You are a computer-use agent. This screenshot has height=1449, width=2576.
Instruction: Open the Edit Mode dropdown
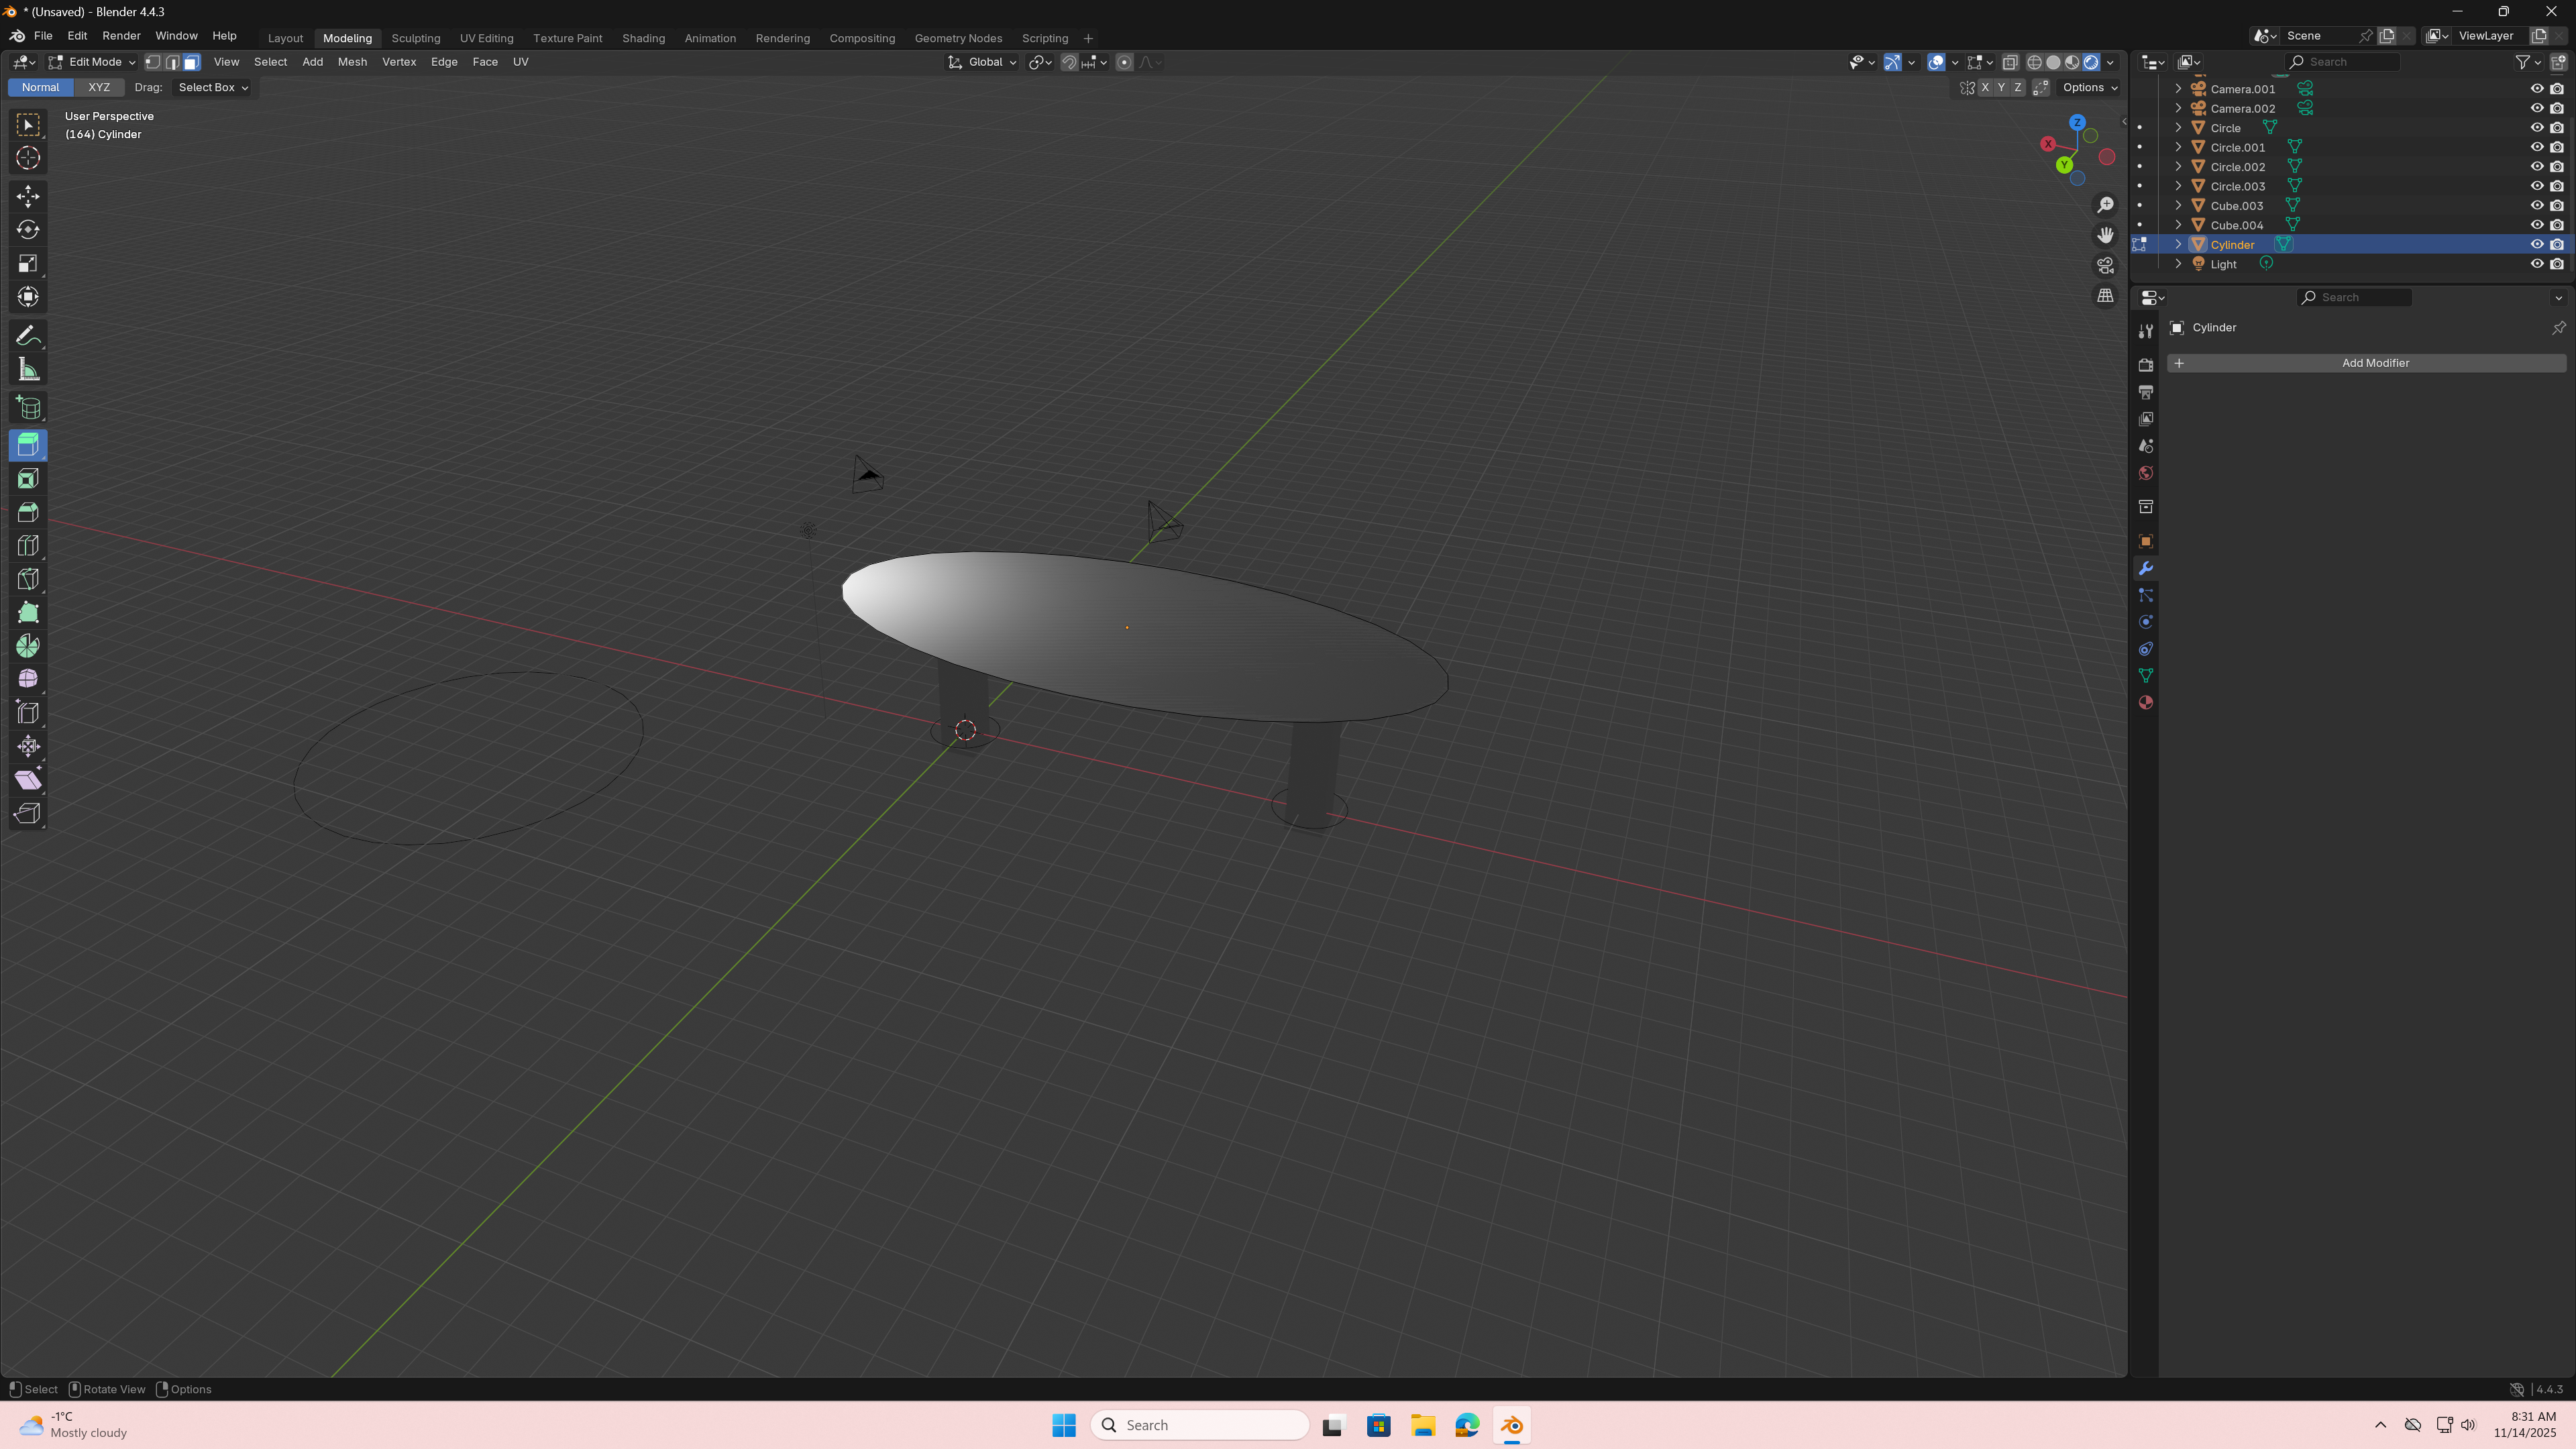92,62
